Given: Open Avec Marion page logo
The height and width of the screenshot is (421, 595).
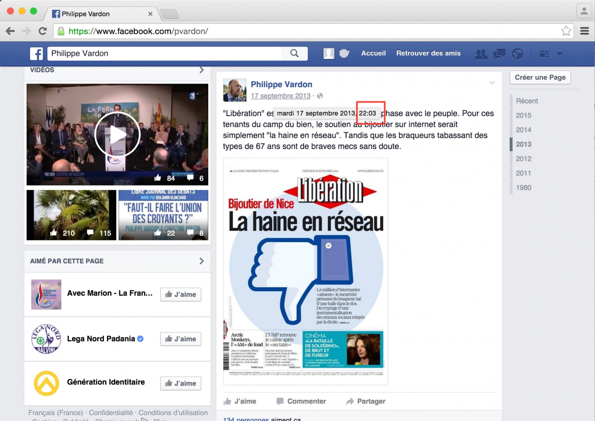Looking at the screenshot, I should point(46,294).
